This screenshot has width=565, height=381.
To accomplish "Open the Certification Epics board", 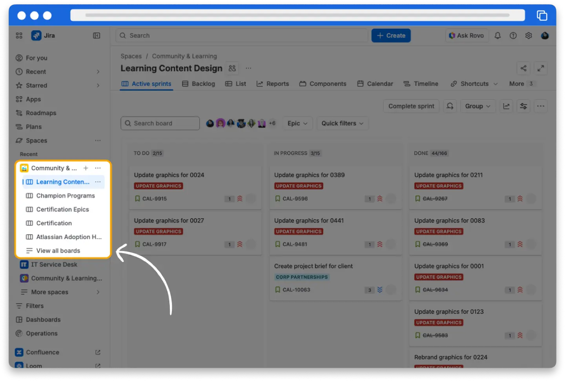I will tap(63, 210).
